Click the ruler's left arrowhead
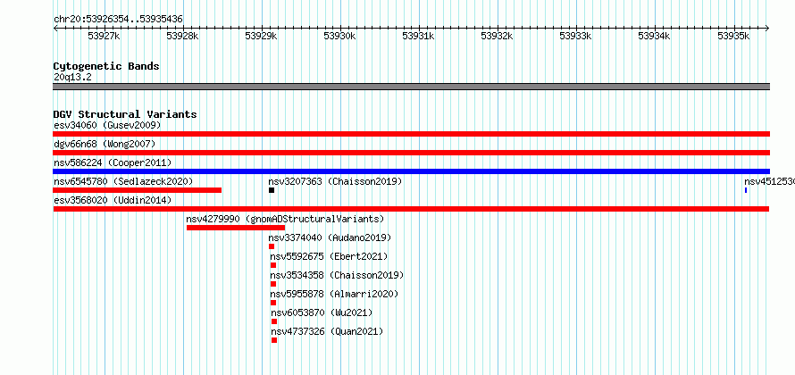795x375 pixels. point(55,28)
